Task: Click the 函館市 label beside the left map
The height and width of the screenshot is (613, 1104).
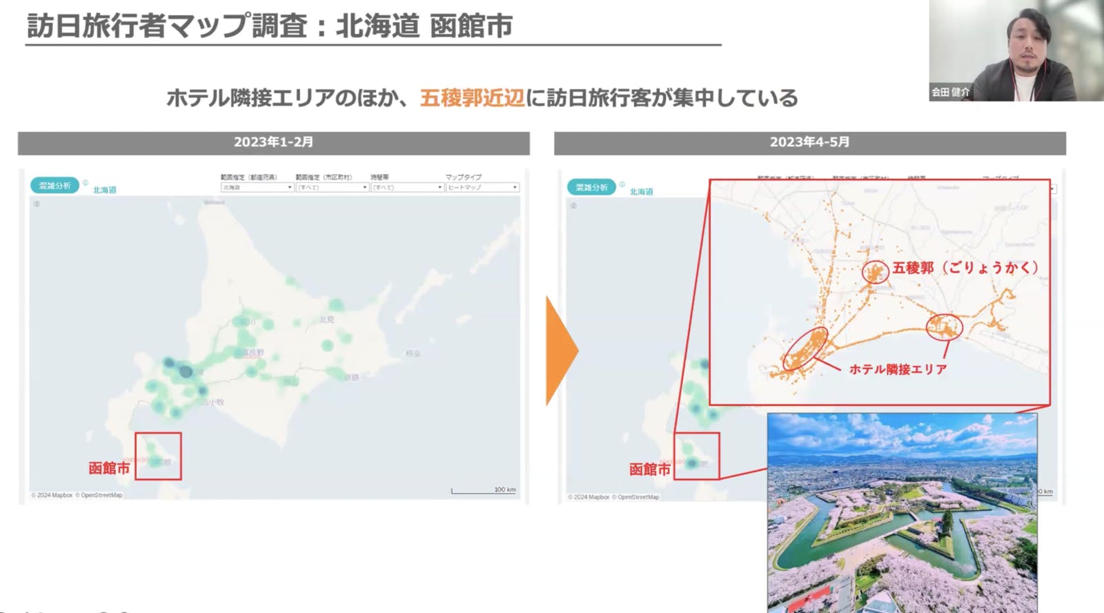Action: 109,468
